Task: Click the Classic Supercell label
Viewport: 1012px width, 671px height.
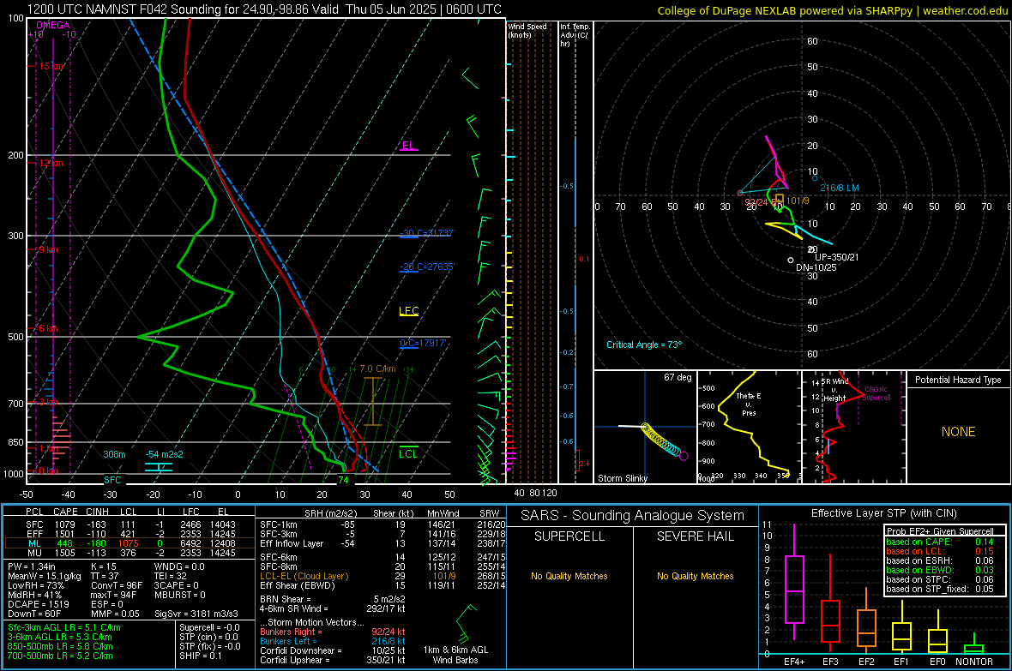Action: 876,393
